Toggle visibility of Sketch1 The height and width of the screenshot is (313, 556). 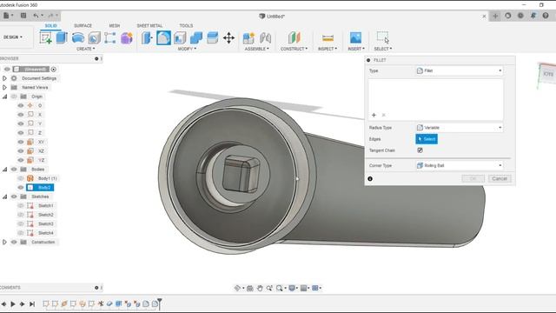click(x=21, y=205)
